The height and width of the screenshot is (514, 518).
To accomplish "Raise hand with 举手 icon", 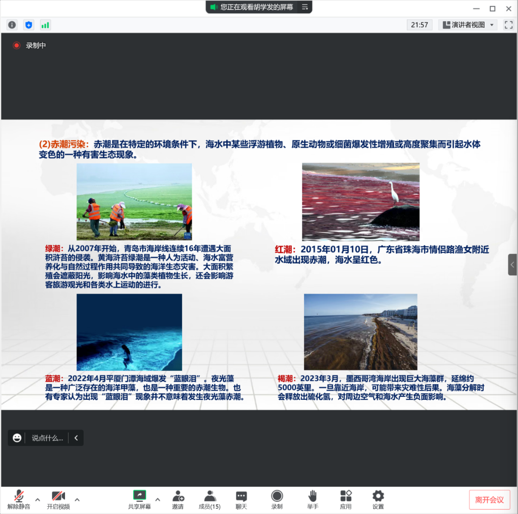I will pyautogui.click(x=312, y=500).
